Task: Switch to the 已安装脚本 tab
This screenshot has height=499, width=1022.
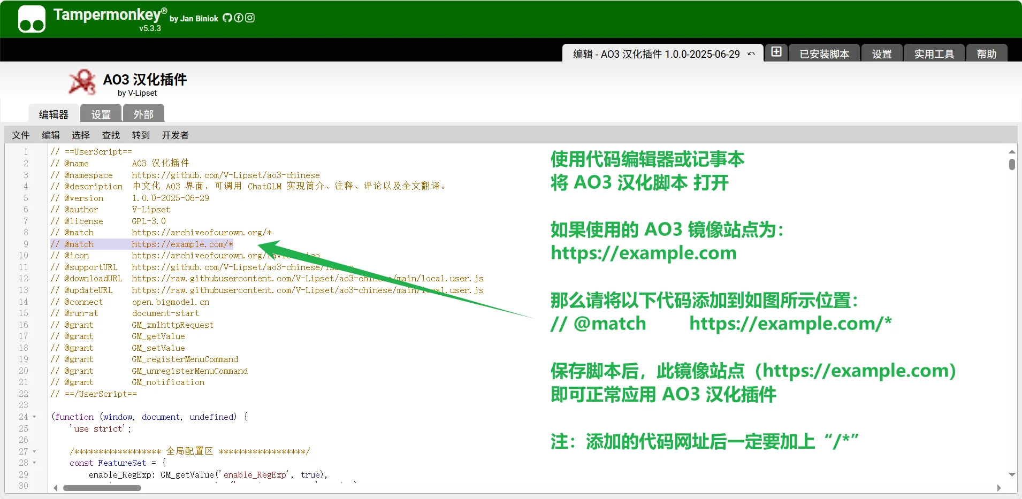Action: (x=823, y=53)
